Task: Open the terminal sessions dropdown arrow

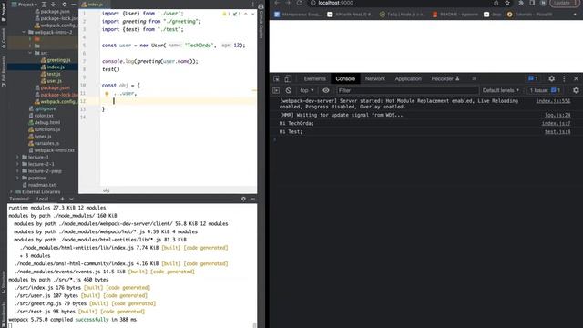Action: point(71,199)
